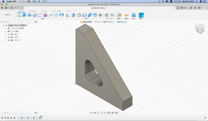Image resolution: width=208 pixels, height=121 pixels.
Task: Switch to the メッシュ tab
Action: pos(44,11)
